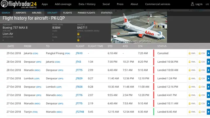Open the Commercial services menu
This screenshot has height=118, width=210.
tap(157, 4)
